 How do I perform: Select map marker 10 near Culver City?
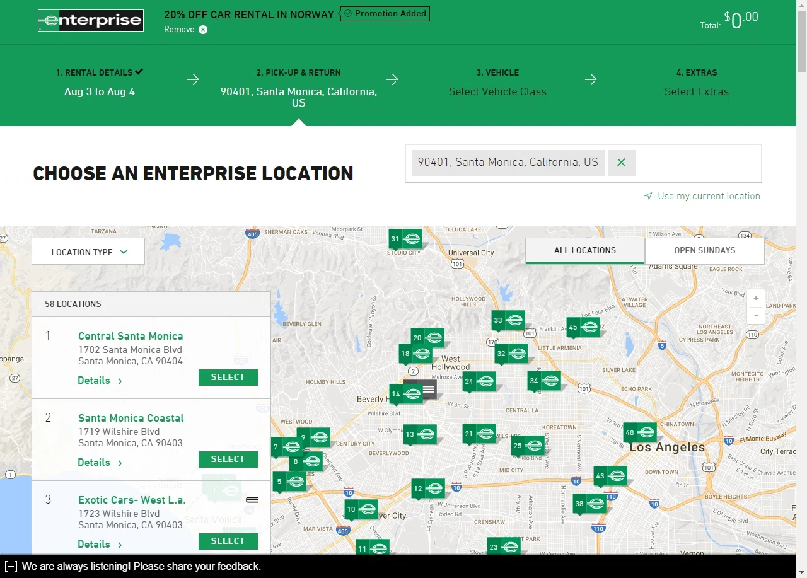[x=361, y=509]
